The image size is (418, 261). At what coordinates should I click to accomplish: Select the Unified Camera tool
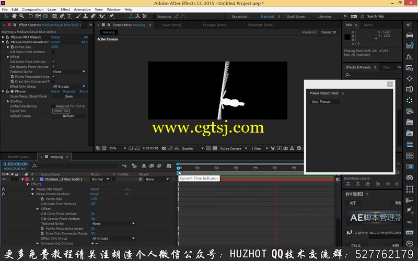click(38, 16)
